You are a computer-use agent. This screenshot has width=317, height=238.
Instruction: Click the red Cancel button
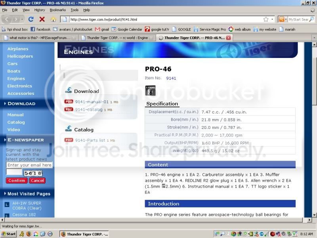(37, 180)
